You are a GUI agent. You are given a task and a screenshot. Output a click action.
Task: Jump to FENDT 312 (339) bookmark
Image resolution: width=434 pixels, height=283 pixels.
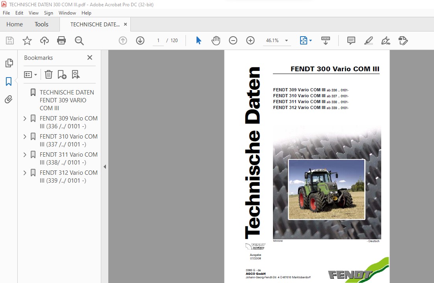coord(69,176)
